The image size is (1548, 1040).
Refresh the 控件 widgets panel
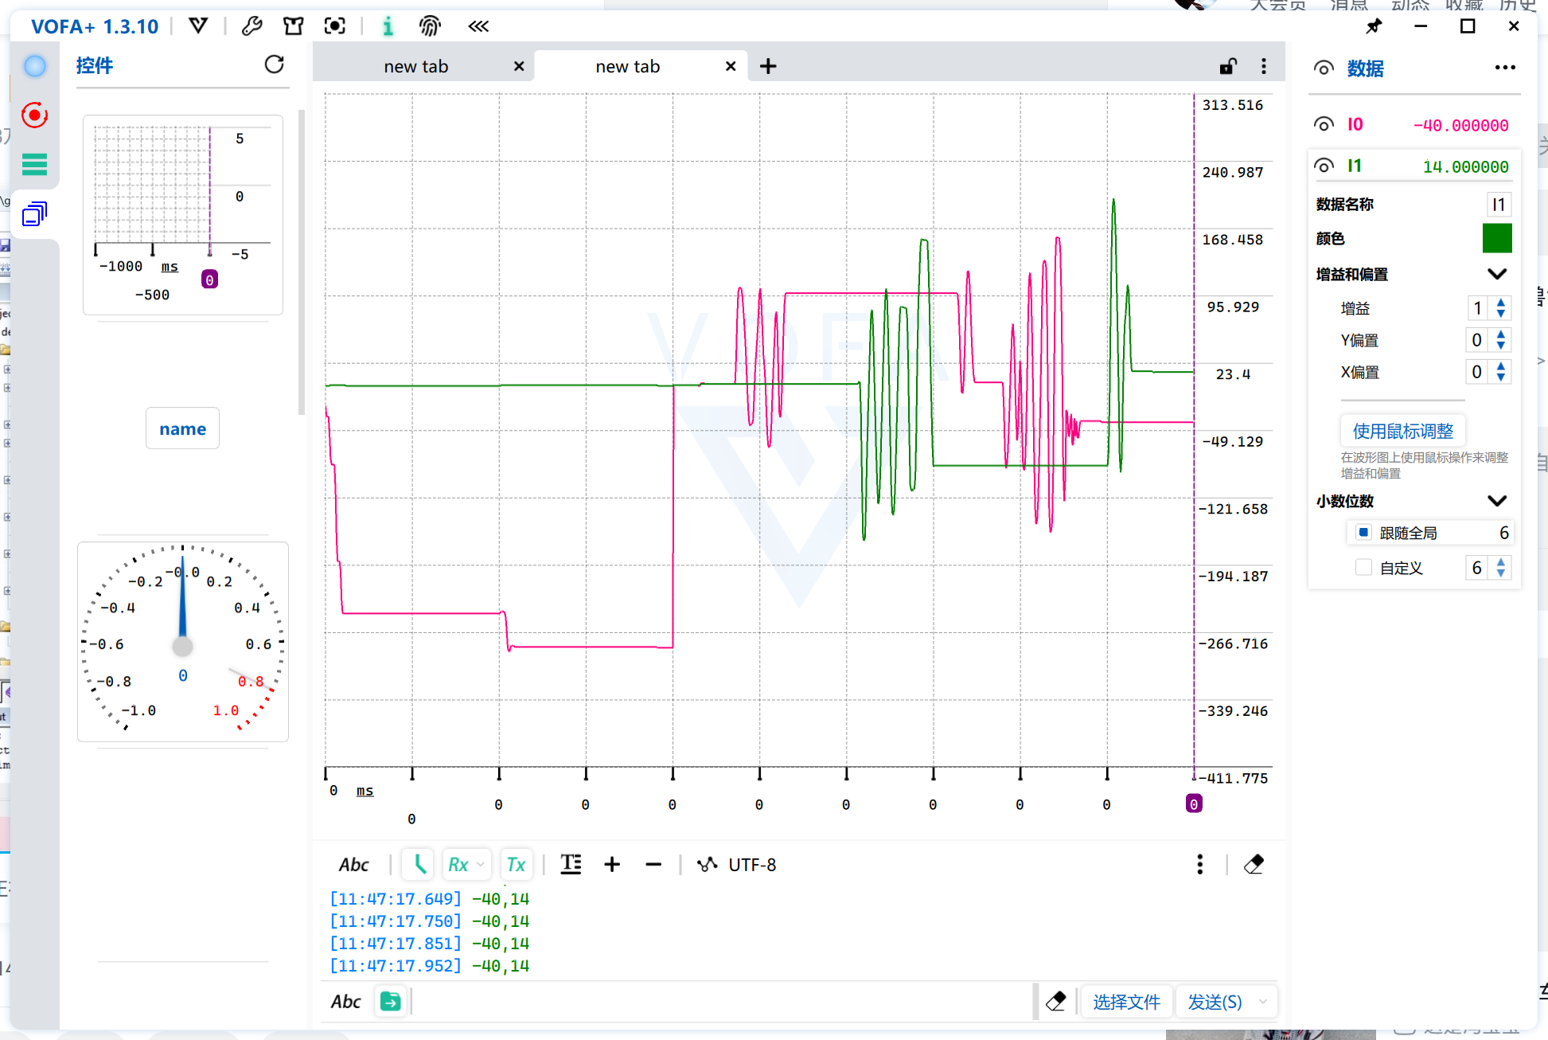click(x=275, y=65)
